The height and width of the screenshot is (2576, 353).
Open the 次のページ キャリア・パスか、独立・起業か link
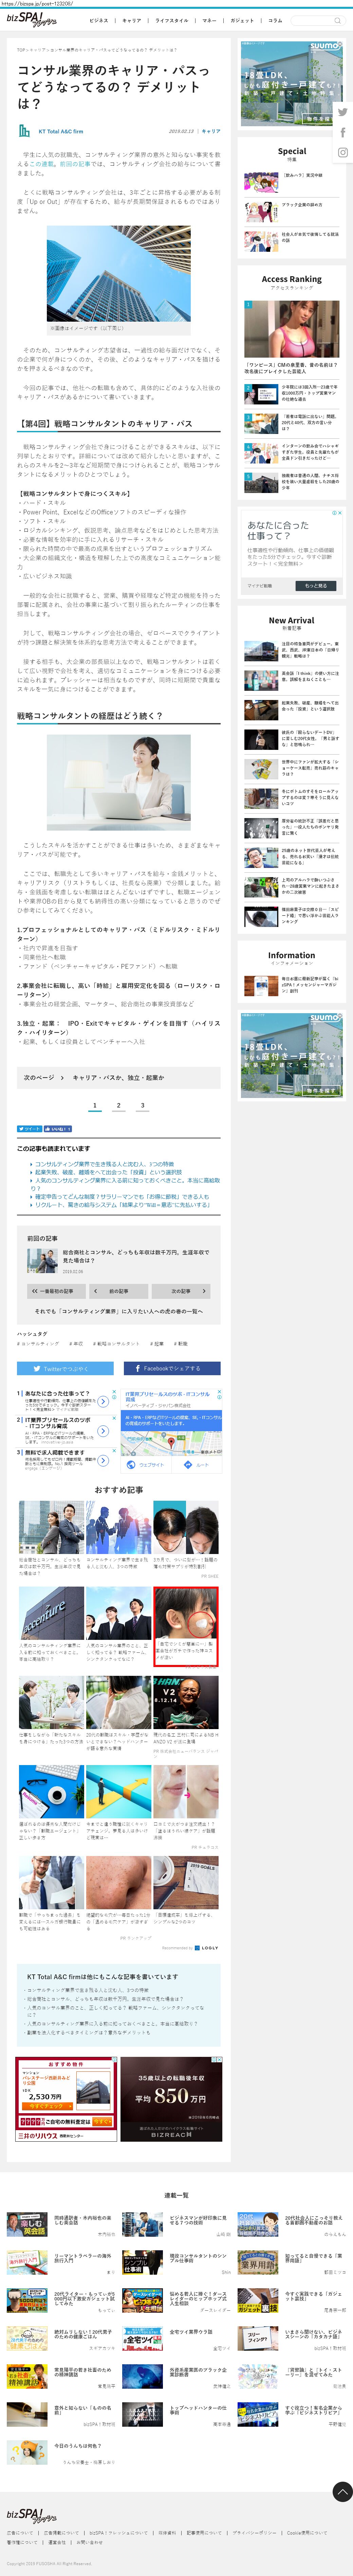(119, 1078)
